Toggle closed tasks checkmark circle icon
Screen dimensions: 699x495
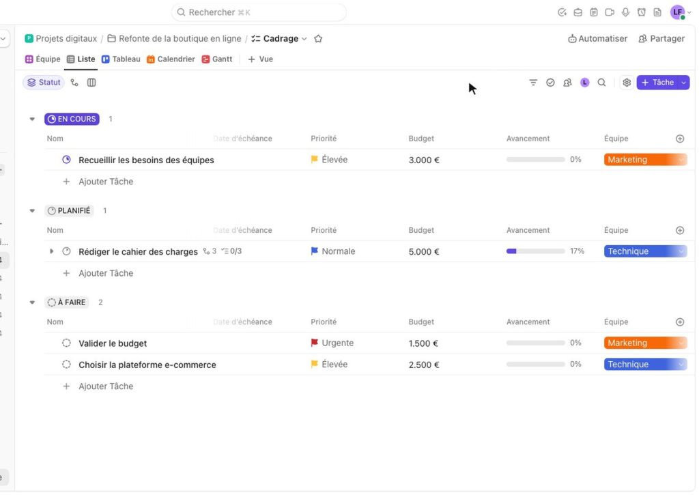(550, 83)
